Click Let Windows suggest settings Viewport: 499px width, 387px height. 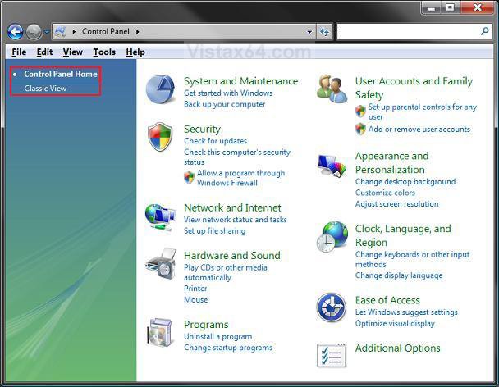(406, 312)
